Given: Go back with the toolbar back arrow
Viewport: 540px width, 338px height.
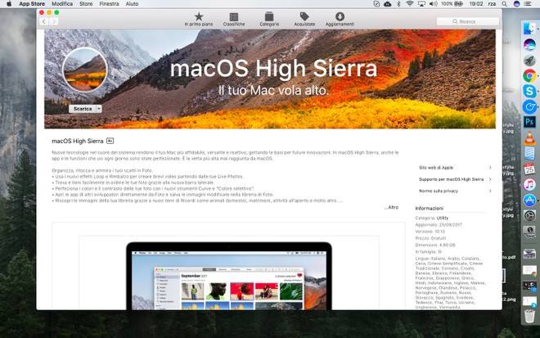Looking at the screenshot, I should [x=44, y=22].
